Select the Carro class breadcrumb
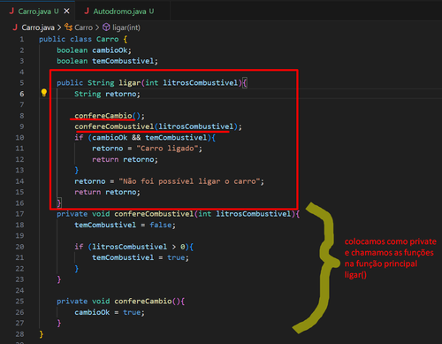This screenshot has height=344, width=442. (x=83, y=27)
